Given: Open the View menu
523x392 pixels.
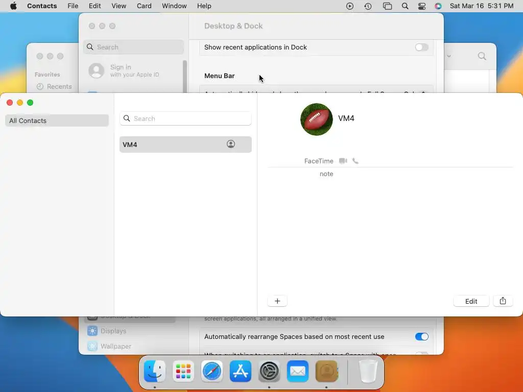Looking at the screenshot, I should click(x=118, y=6).
